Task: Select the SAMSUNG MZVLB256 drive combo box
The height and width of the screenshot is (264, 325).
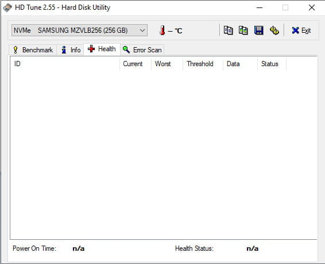Action: pyautogui.click(x=79, y=30)
